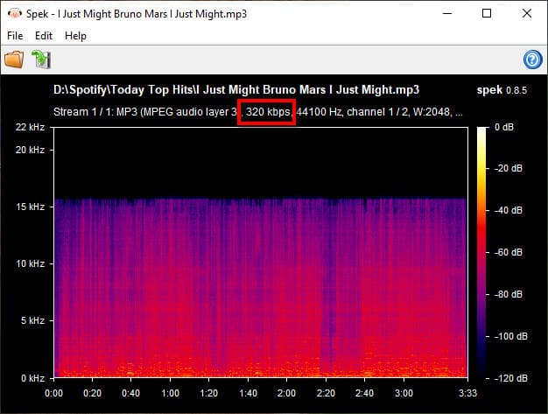Click the '10 kHz' frequency axis label
The image size is (548, 414).
31,263
